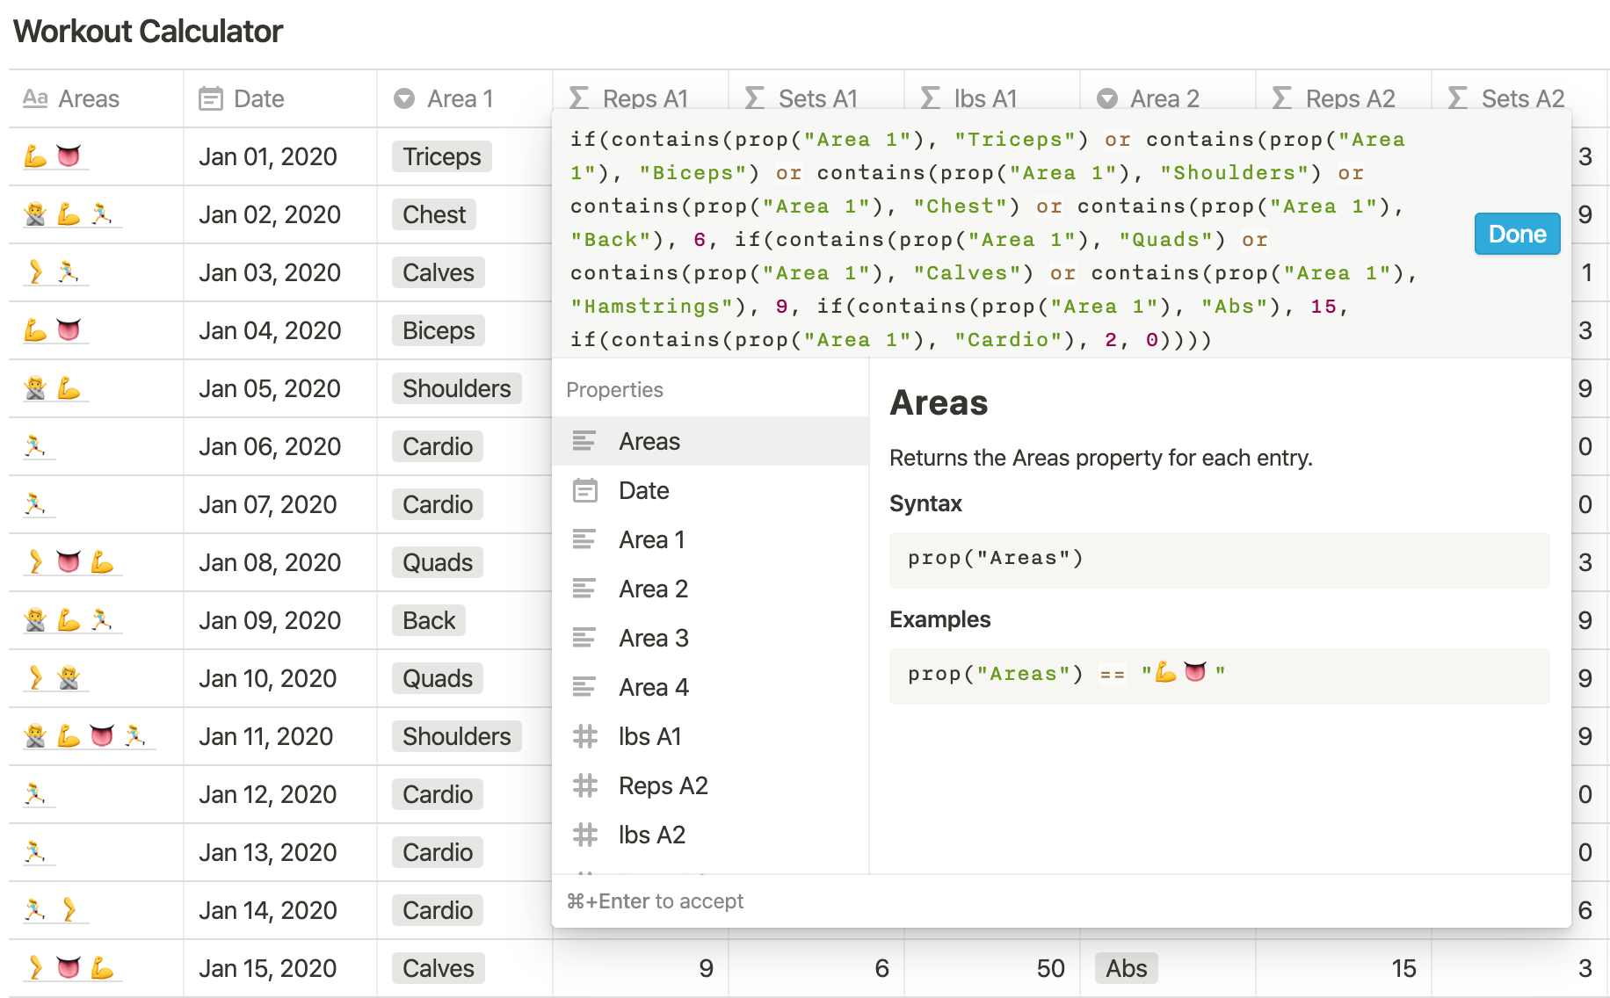The width and height of the screenshot is (1610, 998).
Task: Select Back tag in Jan 09 row
Action: [429, 620]
